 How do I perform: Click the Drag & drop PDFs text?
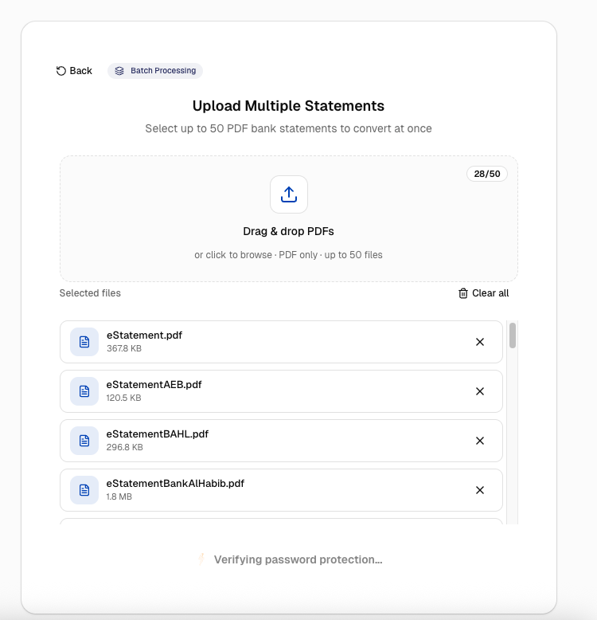pyautogui.click(x=289, y=231)
